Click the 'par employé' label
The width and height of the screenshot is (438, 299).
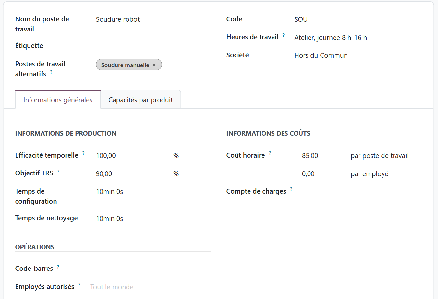tap(370, 174)
